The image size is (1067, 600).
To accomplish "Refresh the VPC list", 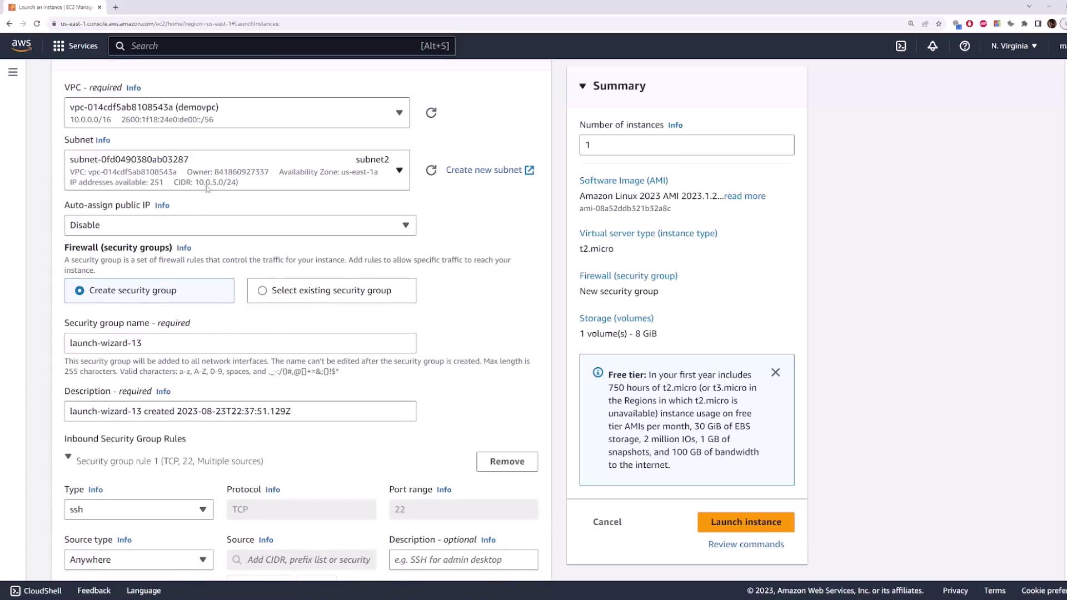I will pyautogui.click(x=431, y=113).
